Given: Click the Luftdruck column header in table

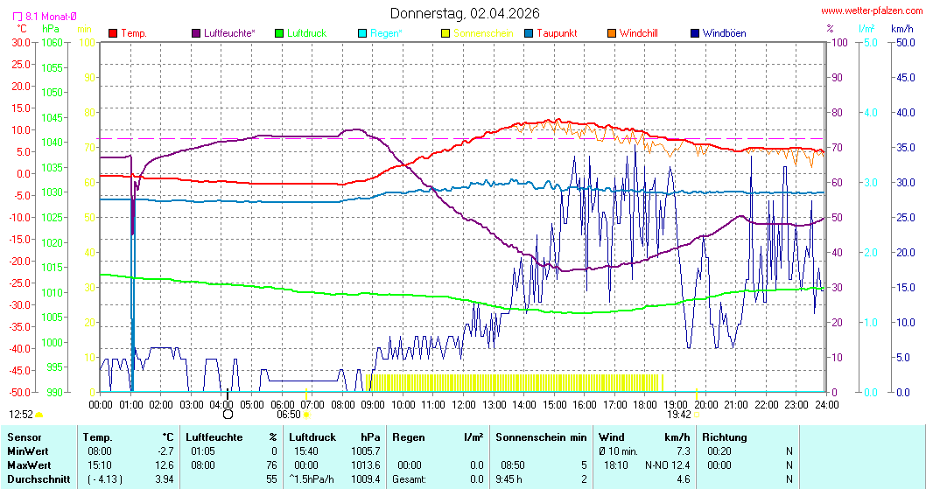Looking at the screenshot, I should point(312,437).
